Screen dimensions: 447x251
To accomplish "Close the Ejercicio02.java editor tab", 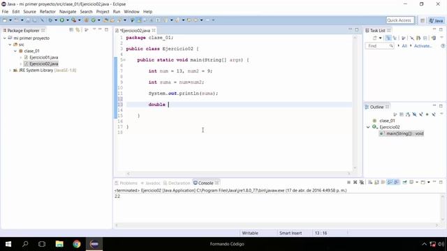I will tap(154, 30).
